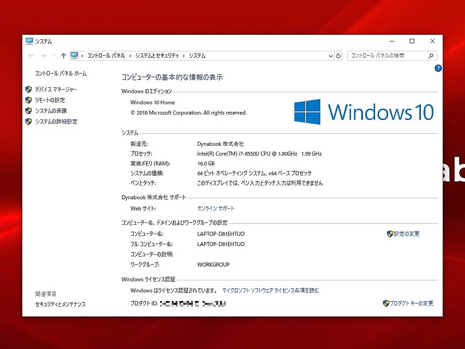Select the 16.0 GB RAM value
Viewport: 465px width, 349px height.
pos(206,164)
